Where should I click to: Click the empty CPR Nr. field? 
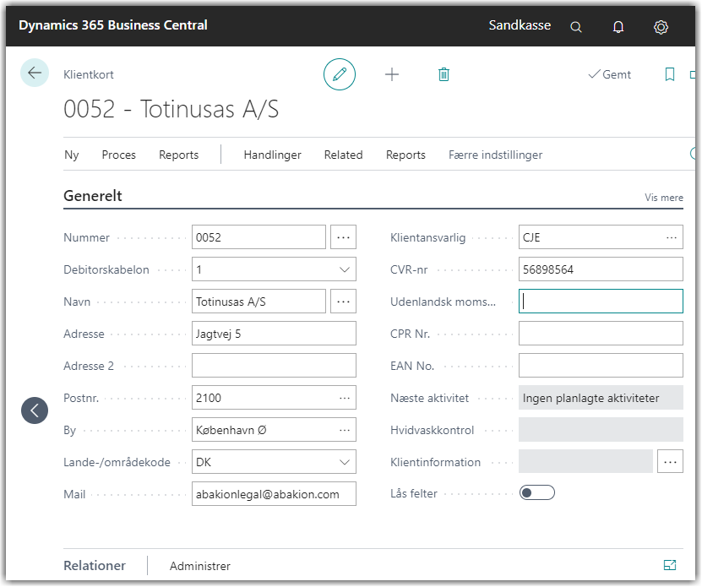pyautogui.click(x=601, y=334)
